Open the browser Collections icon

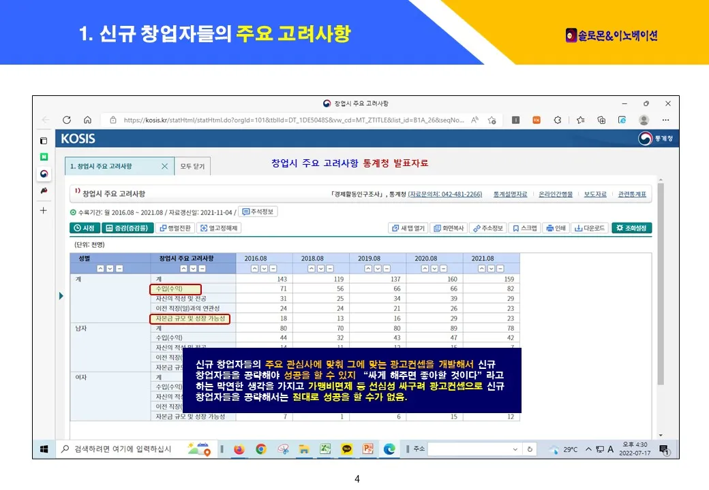(x=601, y=120)
